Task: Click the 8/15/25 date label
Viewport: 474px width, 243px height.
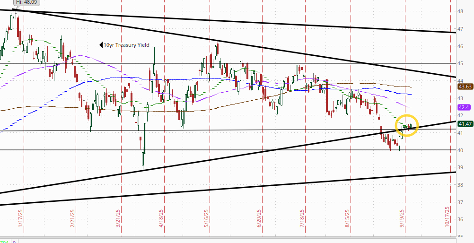Action: pyautogui.click(x=348, y=218)
